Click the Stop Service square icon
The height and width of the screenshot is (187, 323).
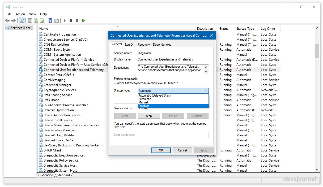[x=71, y=20]
